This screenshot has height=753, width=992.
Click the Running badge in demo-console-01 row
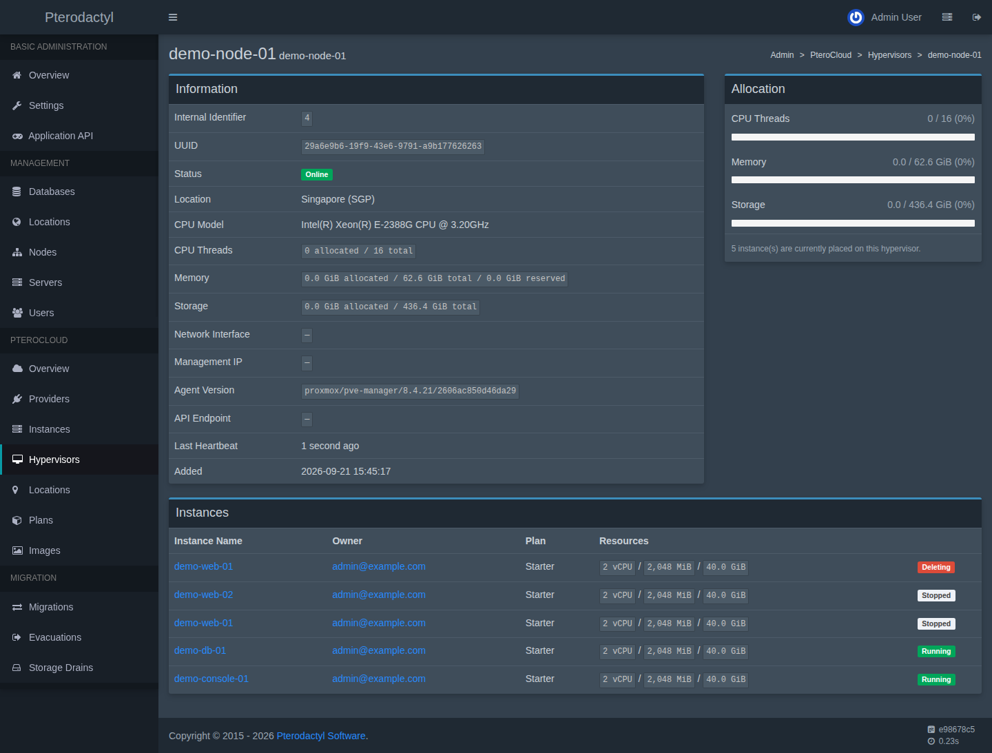936,679
